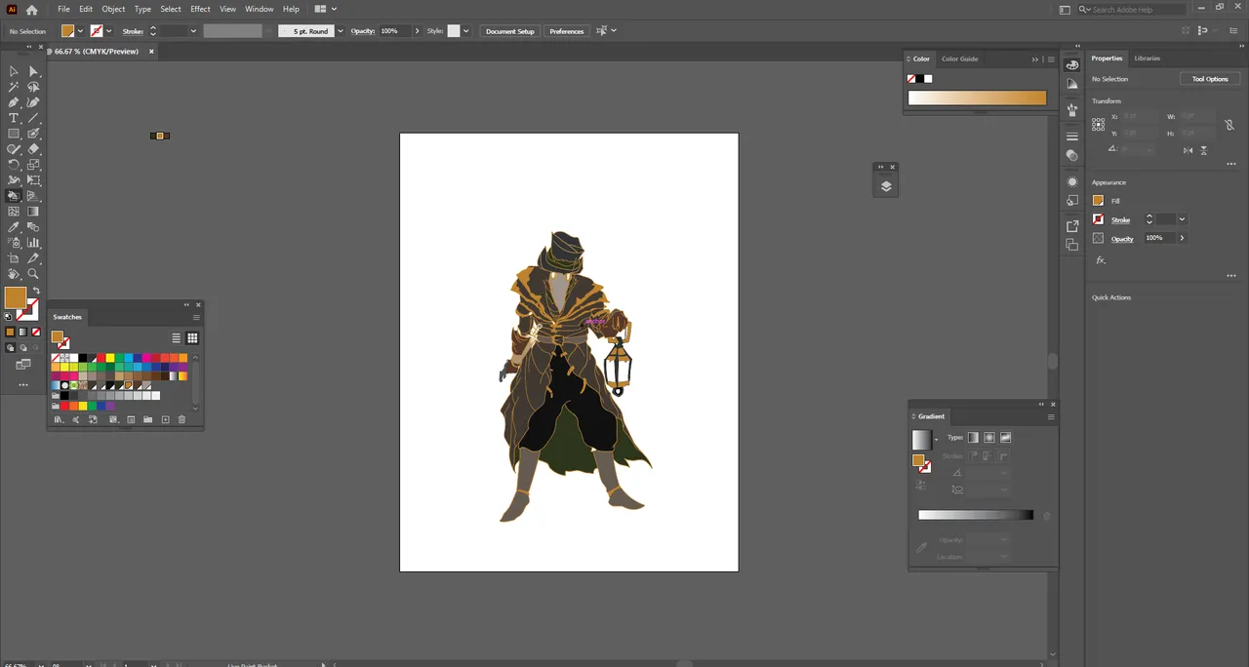Click the fx effects icon
This screenshot has width=1249, height=667.
(1101, 260)
